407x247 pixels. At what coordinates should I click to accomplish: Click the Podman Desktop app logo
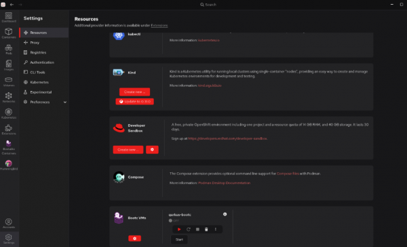point(3,5)
